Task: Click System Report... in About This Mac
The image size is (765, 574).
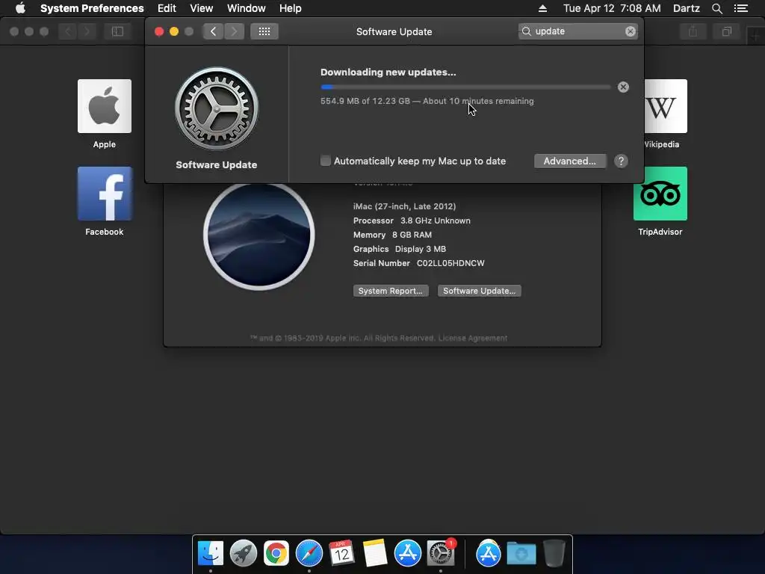Action: [x=391, y=291]
